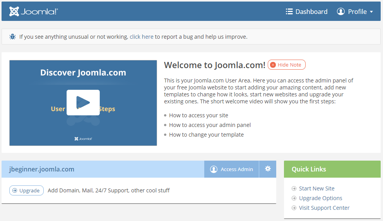Open the Upgrade Options quick link
The image size is (383, 221).
320,198
